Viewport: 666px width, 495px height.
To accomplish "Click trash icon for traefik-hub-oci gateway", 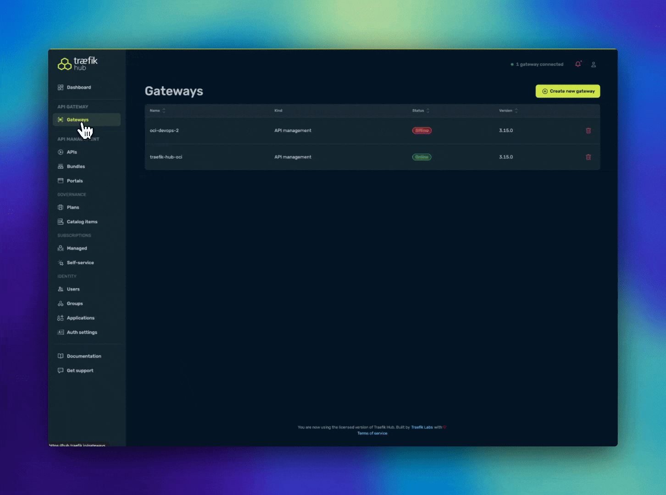I will 588,157.
